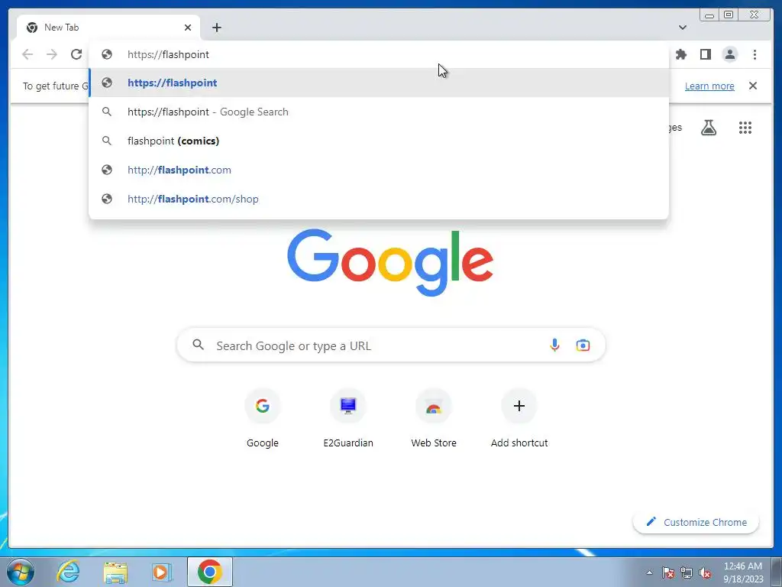The height and width of the screenshot is (587, 782).
Task: Click the Google logo
Action: pyautogui.click(x=390, y=262)
